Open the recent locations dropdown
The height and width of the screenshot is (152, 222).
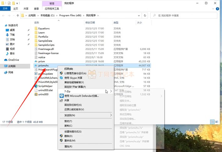pos(13,16)
